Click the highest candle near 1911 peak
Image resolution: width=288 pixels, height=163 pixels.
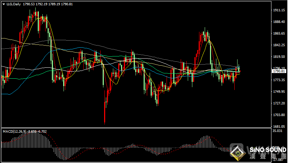point(35,13)
